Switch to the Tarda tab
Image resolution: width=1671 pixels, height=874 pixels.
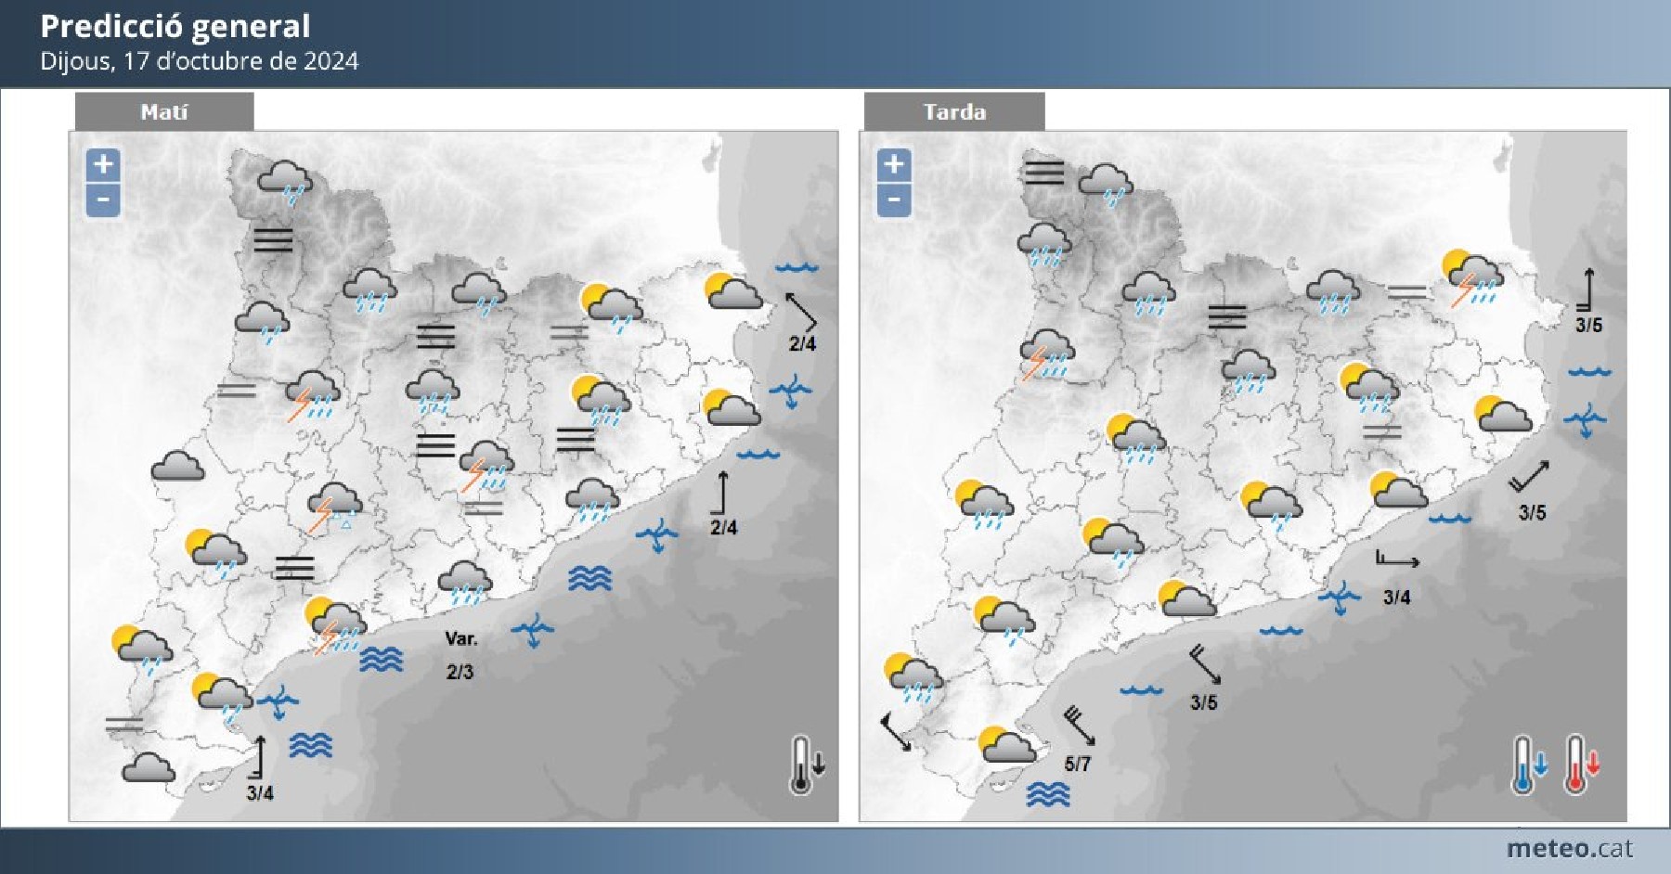click(953, 112)
